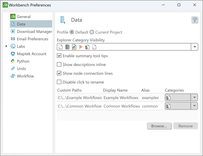Expand the Labs tree node

point(6,46)
